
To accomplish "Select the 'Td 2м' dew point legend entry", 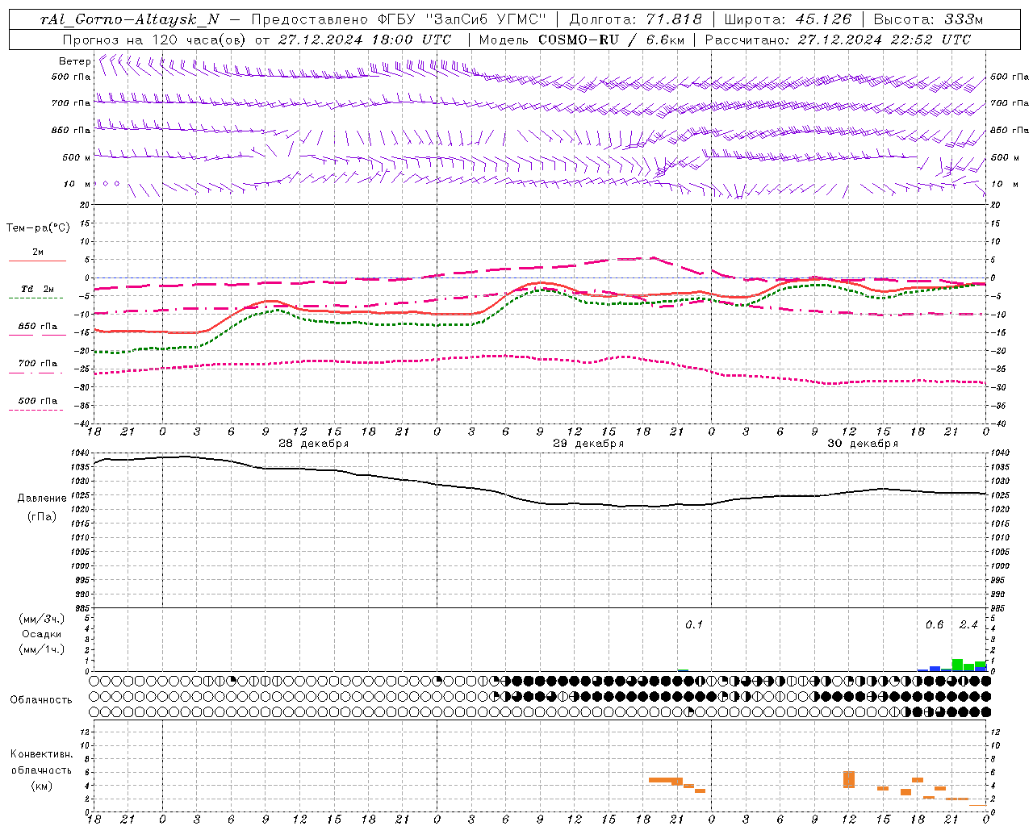I will click(38, 289).
